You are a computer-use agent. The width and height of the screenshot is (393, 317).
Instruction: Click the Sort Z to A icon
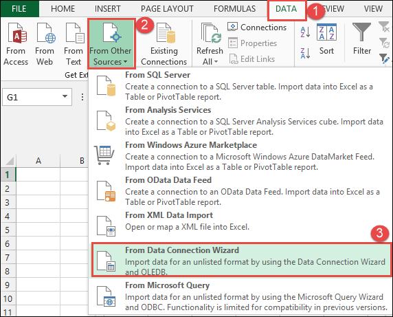pos(305,53)
